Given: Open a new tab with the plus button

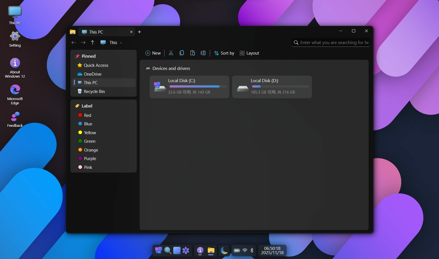Looking at the screenshot, I should point(139,32).
